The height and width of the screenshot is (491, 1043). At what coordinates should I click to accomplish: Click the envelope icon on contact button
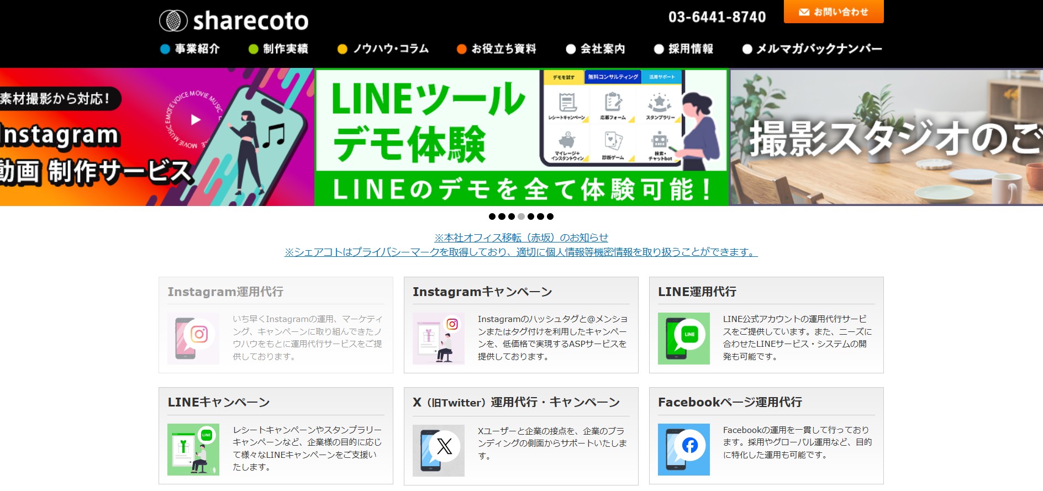click(x=804, y=12)
